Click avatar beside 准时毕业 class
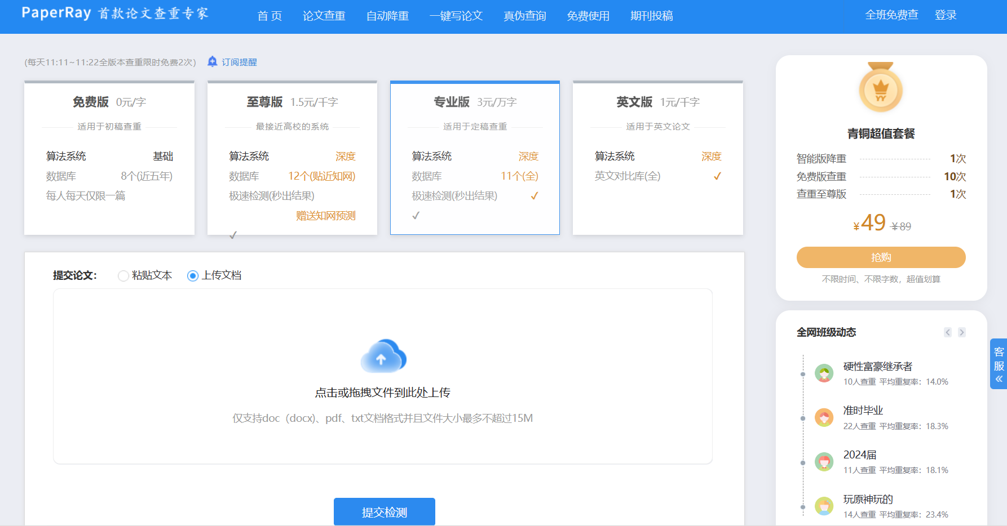Screen dimensions: 1007x526 click(x=824, y=417)
